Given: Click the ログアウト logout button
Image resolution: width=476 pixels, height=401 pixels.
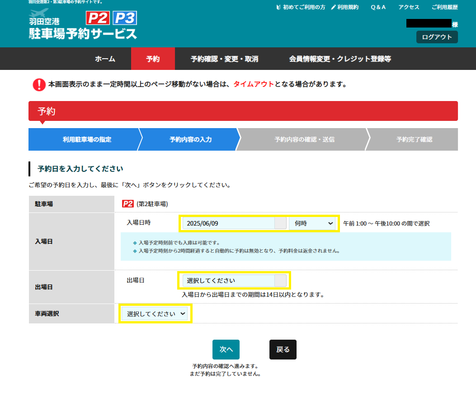Looking at the screenshot, I should pyautogui.click(x=437, y=37).
